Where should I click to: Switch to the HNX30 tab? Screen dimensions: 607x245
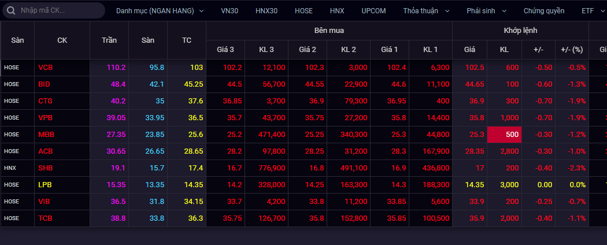267,11
